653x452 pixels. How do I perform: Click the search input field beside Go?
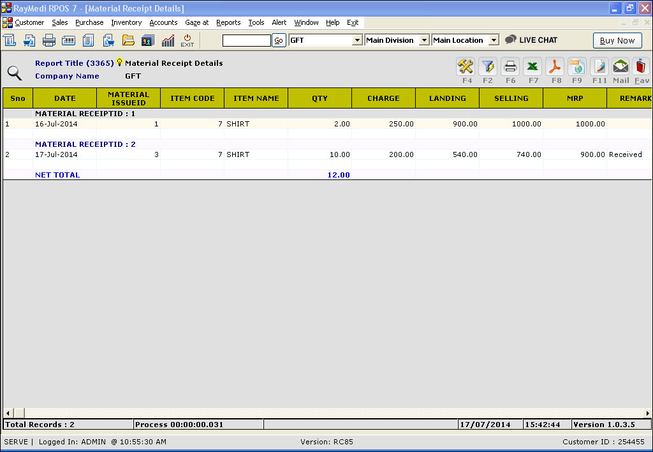246,40
